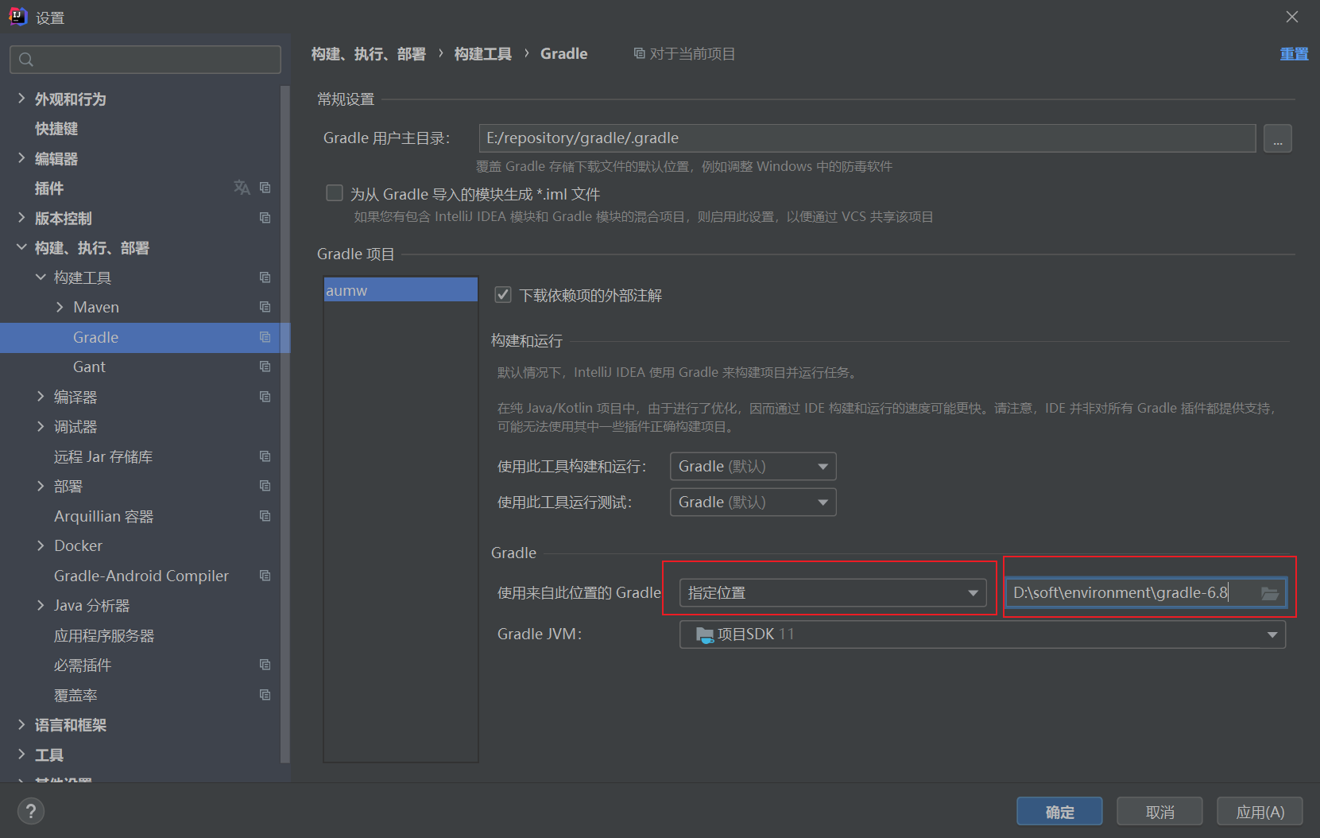Click the project-level icon beside 构建工具

click(x=265, y=277)
